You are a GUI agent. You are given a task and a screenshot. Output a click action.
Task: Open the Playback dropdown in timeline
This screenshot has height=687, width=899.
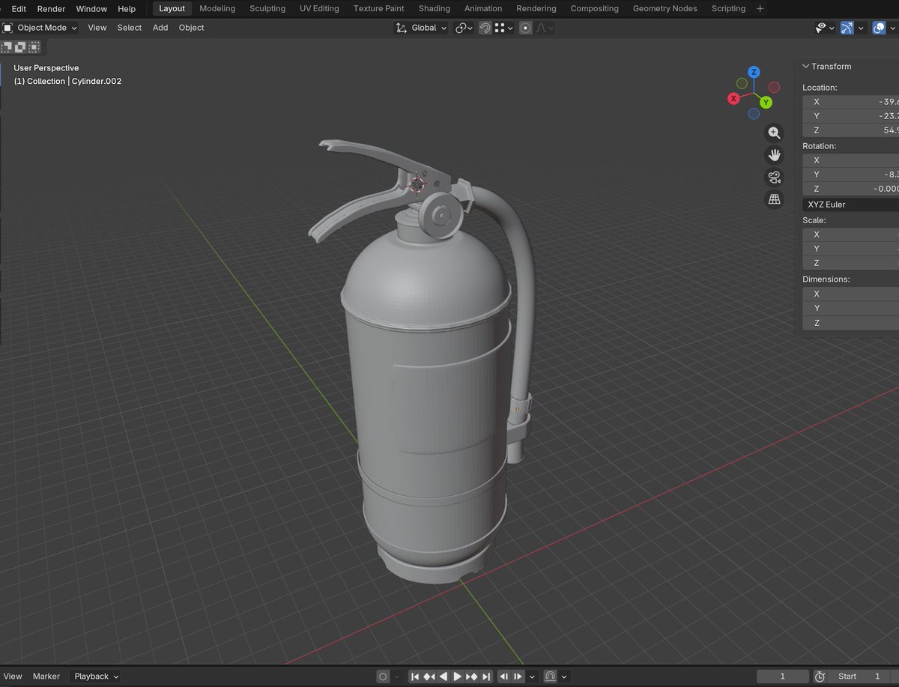pyautogui.click(x=95, y=677)
